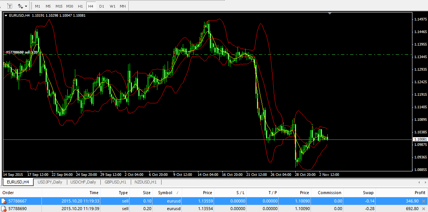This screenshot has height=212, width=428.
Task: Switch chart to W1 weekly timeframe
Action: pos(112,6)
